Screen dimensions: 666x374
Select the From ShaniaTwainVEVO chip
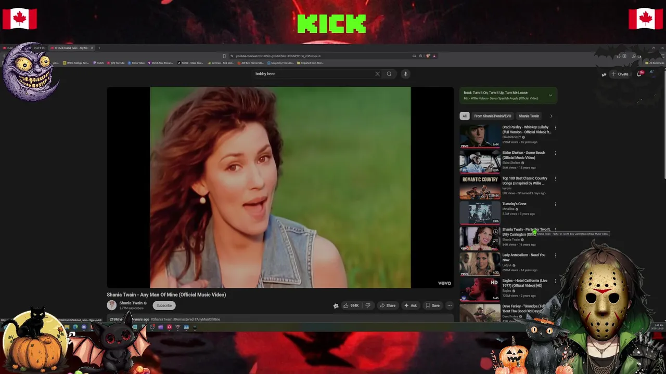[x=492, y=116]
